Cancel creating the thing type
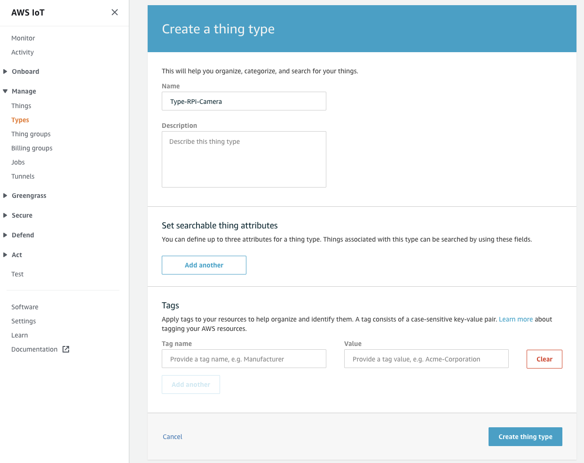The width and height of the screenshot is (584, 463). (173, 437)
